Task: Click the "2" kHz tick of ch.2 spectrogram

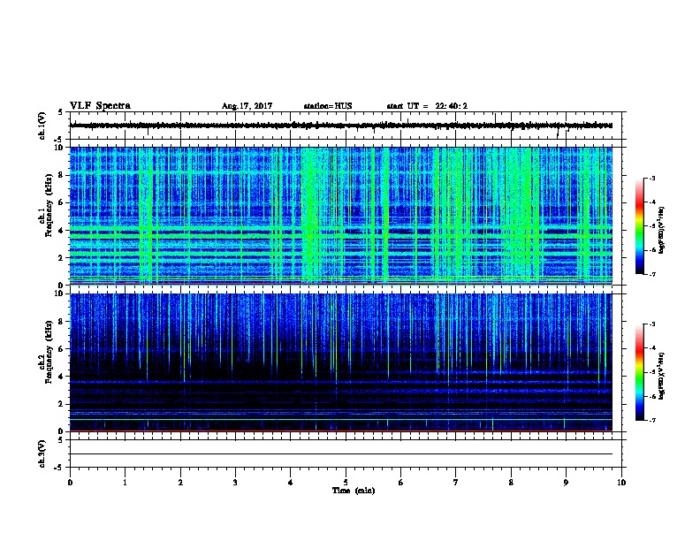Action: pyautogui.click(x=62, y=404)
